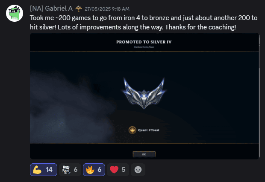Click the red heart emoji icon

point(114,170)
